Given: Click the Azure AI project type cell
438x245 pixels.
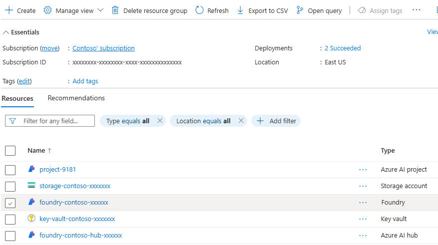Looking at the screenshot, I should pos(404,170).
